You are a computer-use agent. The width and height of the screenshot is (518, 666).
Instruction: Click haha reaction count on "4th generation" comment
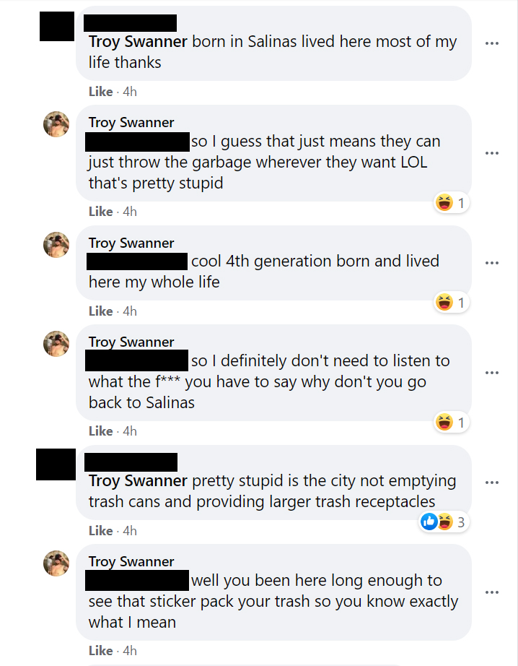tap(452, 303)
